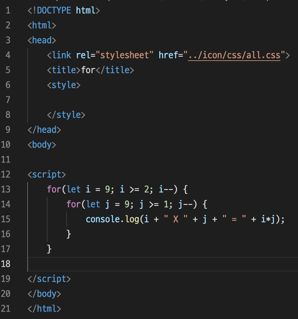298x319 pixels.
Task: Select line number 4 in the gutter
Action: pyautogui.click(x=8, y=55)
